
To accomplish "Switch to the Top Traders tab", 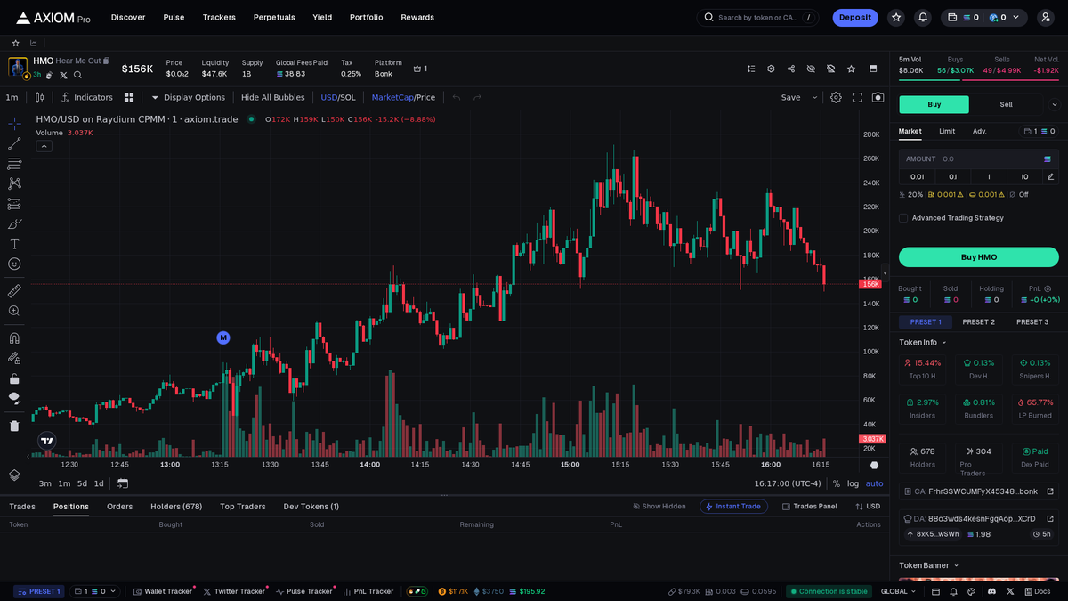I will pyautogui.click(x=243, y=507).
